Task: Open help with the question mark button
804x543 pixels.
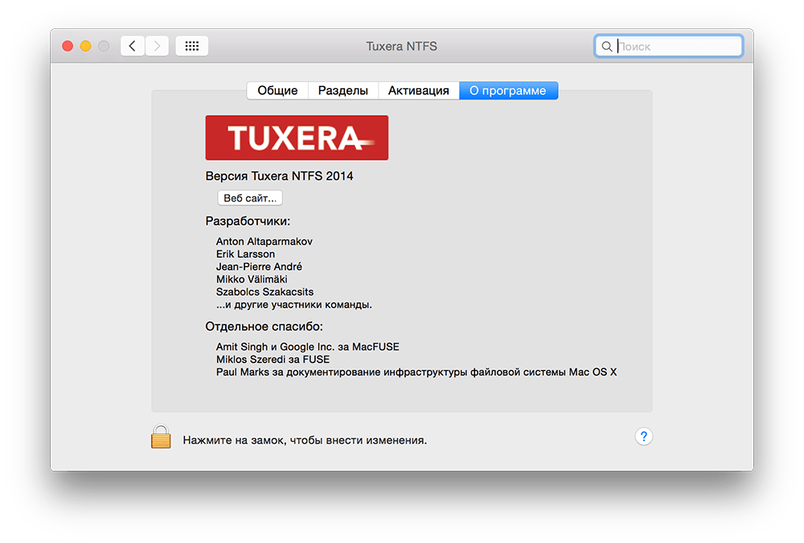Action: [643, 436]
